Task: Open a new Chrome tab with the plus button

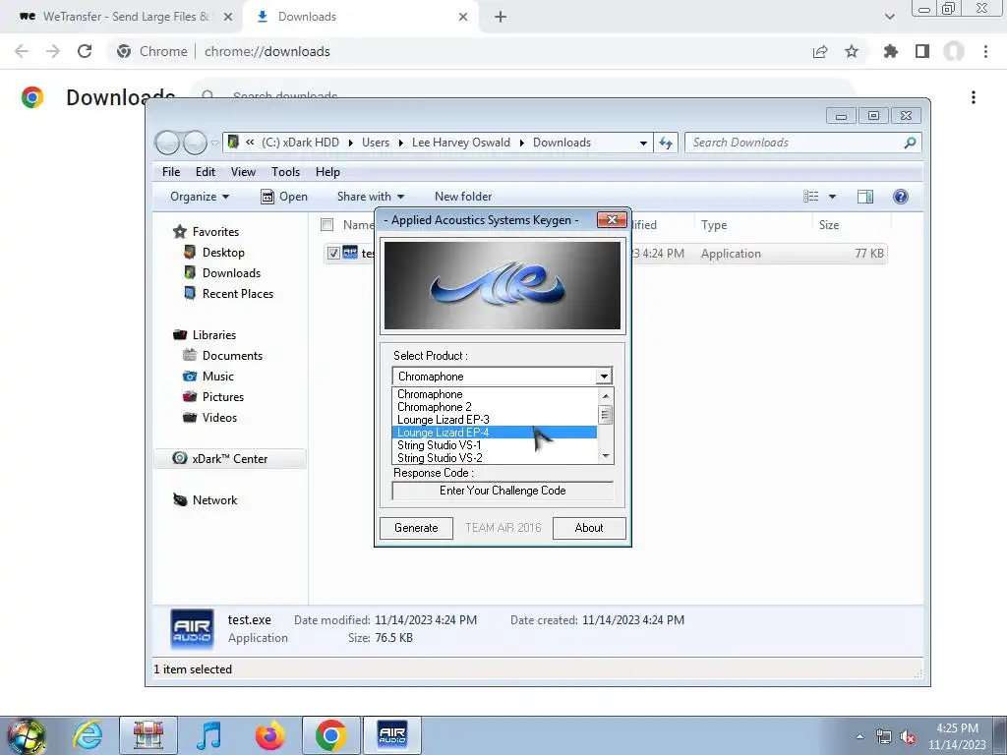Action: (x=501, y=17)
